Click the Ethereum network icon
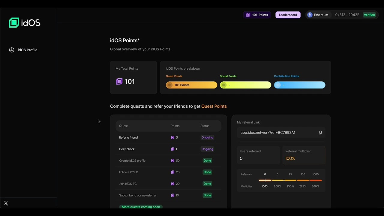 [x=310, y=15]
